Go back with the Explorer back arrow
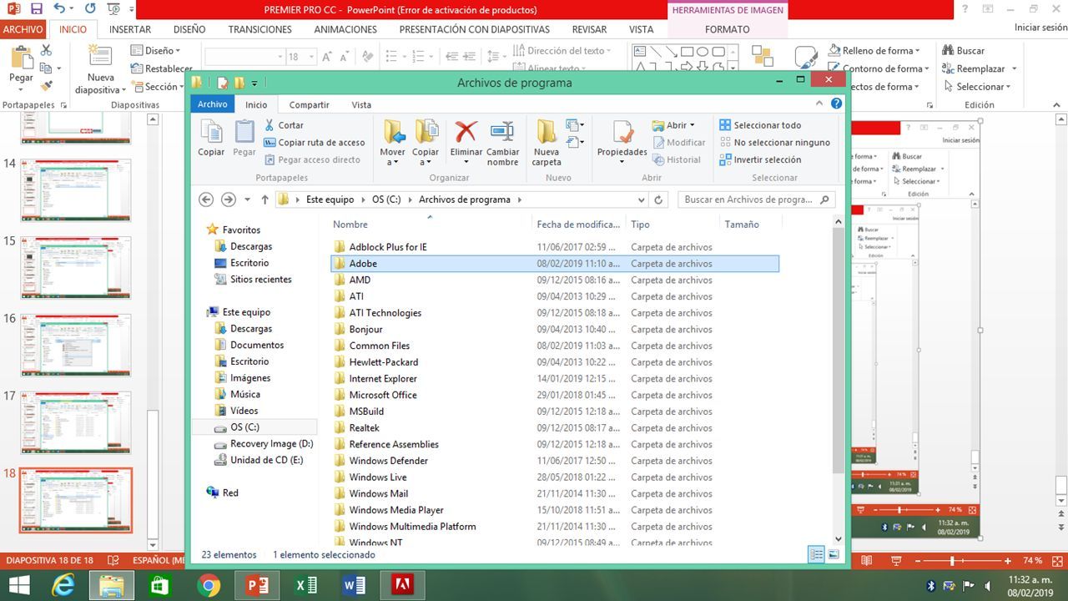Viewport: 1068px width, 601px height. pyautogui.click(x=206, y=199)
